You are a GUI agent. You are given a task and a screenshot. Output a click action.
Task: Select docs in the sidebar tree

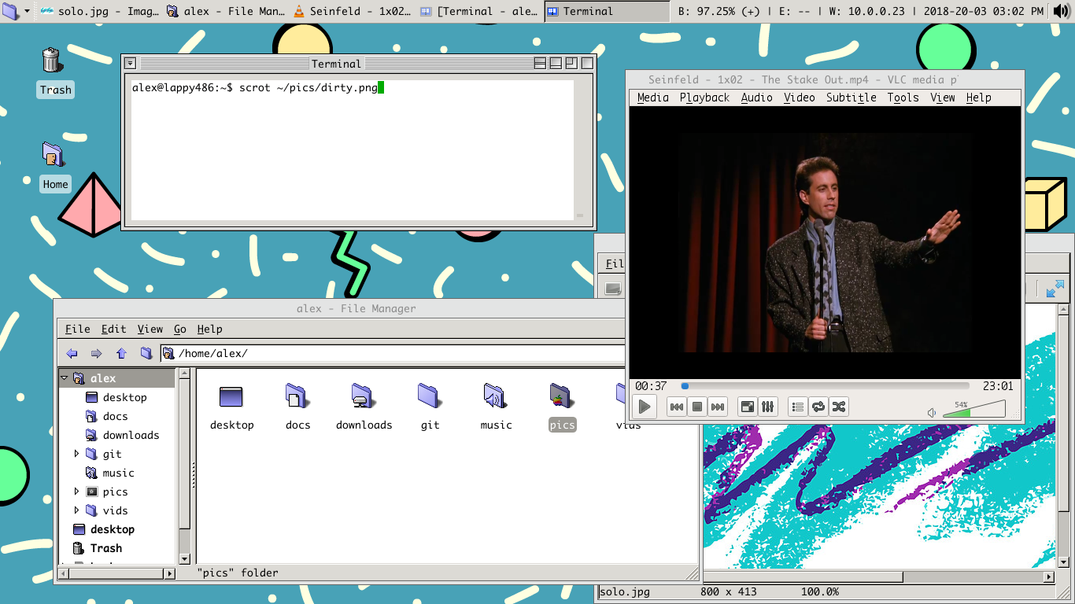(115, 416)
